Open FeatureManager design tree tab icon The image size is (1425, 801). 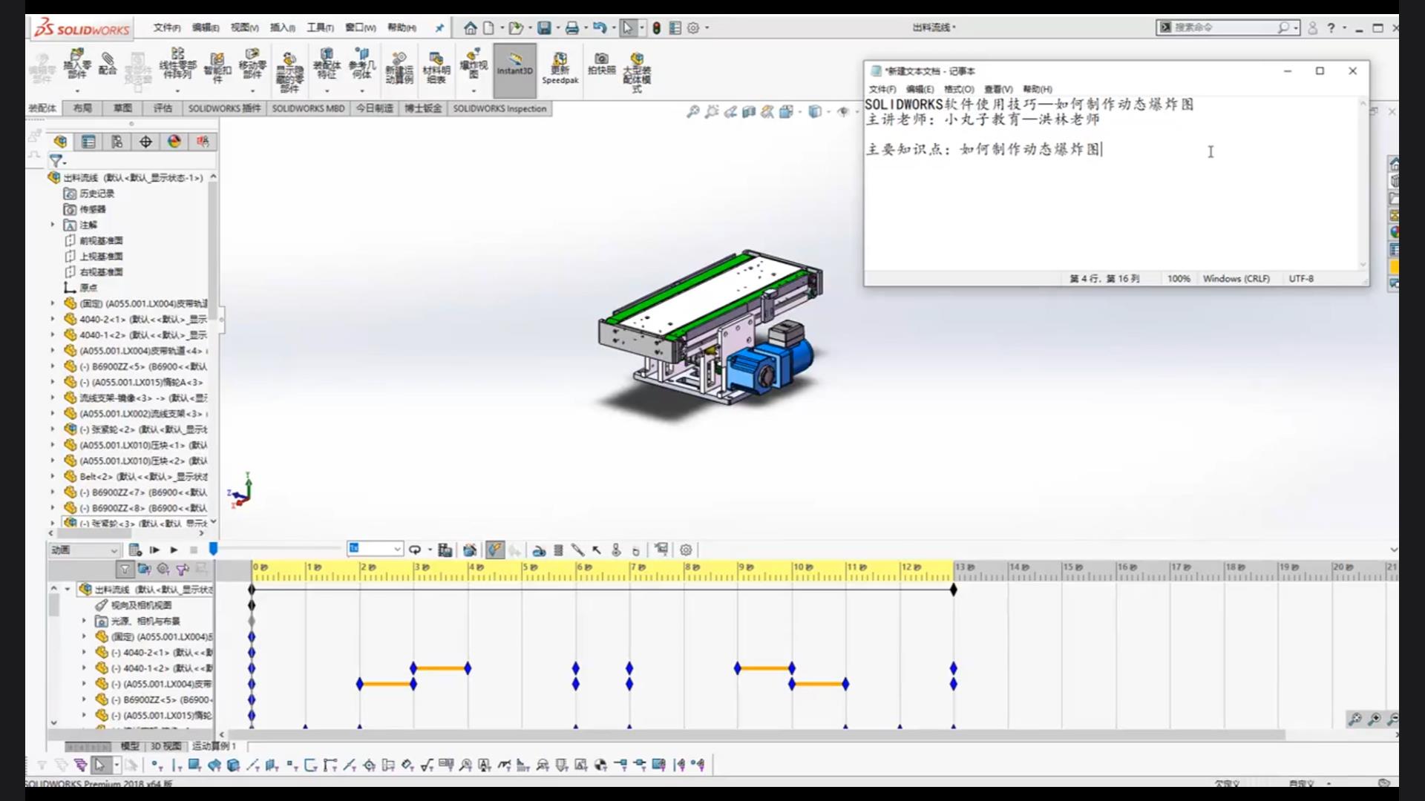[60, 142]
